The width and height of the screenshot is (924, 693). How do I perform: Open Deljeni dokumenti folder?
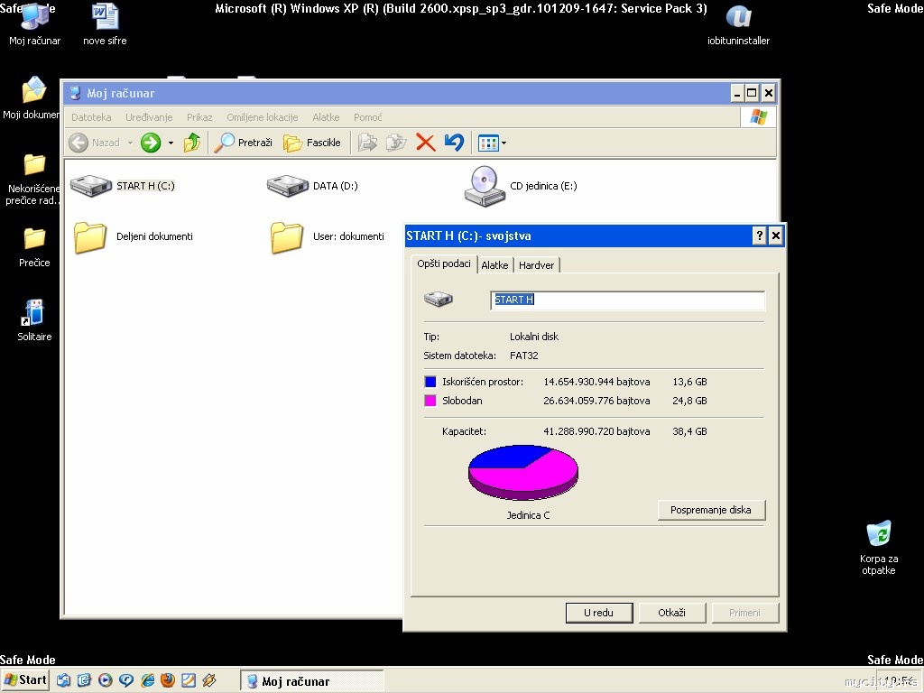134,236
